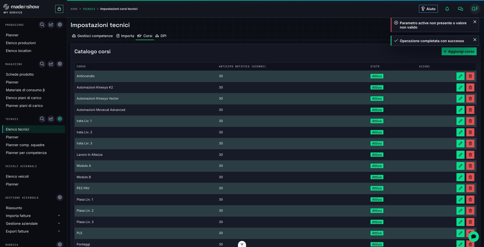Viewport: 484px width, 247px height.
Task: Open Produzioni settings gear
Action: 60,25
